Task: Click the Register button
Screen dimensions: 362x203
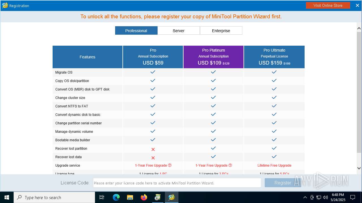Action: click(x=283, y=183)
